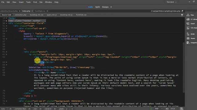Click the $query variable on line 54
197x110 pixels.
tap(27, 34)
